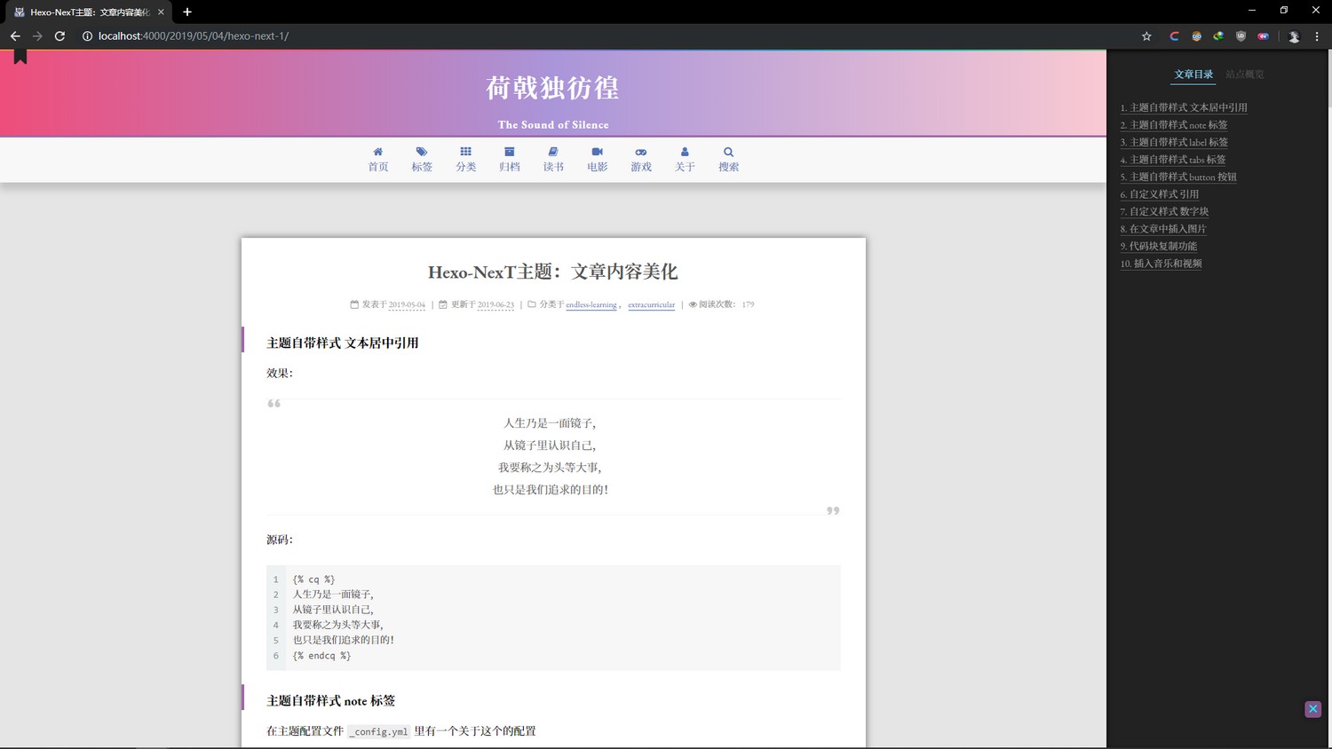
Task: Open the IDM globe extension icon
Action: pyautogui.click(x=1218, y=36)
